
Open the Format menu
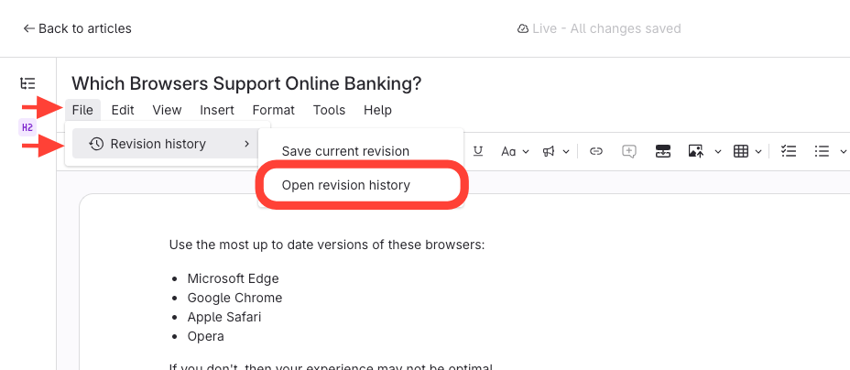coord(273,110)
